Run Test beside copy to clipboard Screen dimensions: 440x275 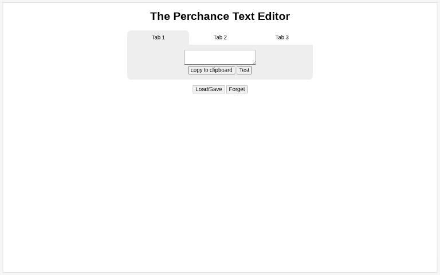(245, 70)
